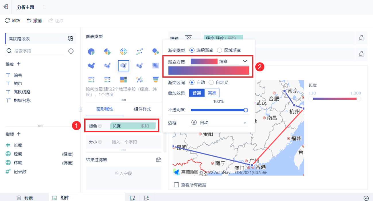Viewport: 373px width, 201px height.
Task: Click the add dashboard icon in bottom bar
Action: 147,198
